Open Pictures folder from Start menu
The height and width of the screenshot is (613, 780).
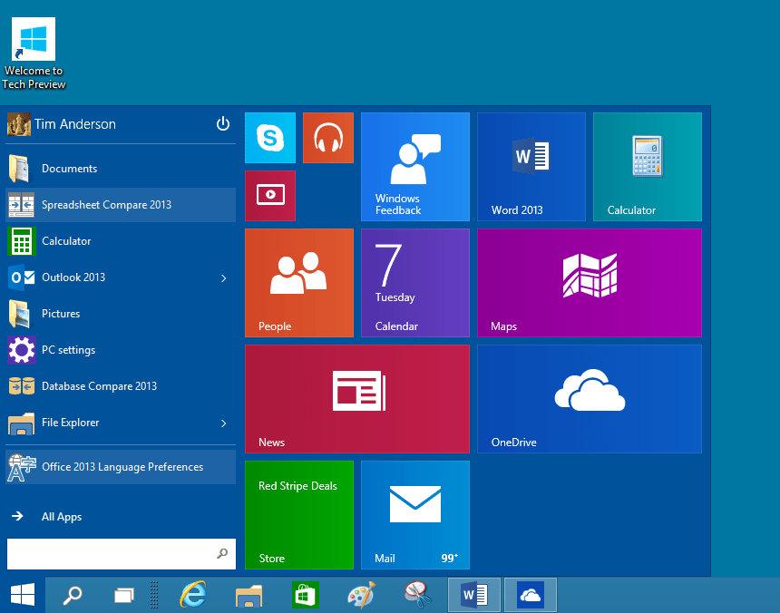point(121,314)
